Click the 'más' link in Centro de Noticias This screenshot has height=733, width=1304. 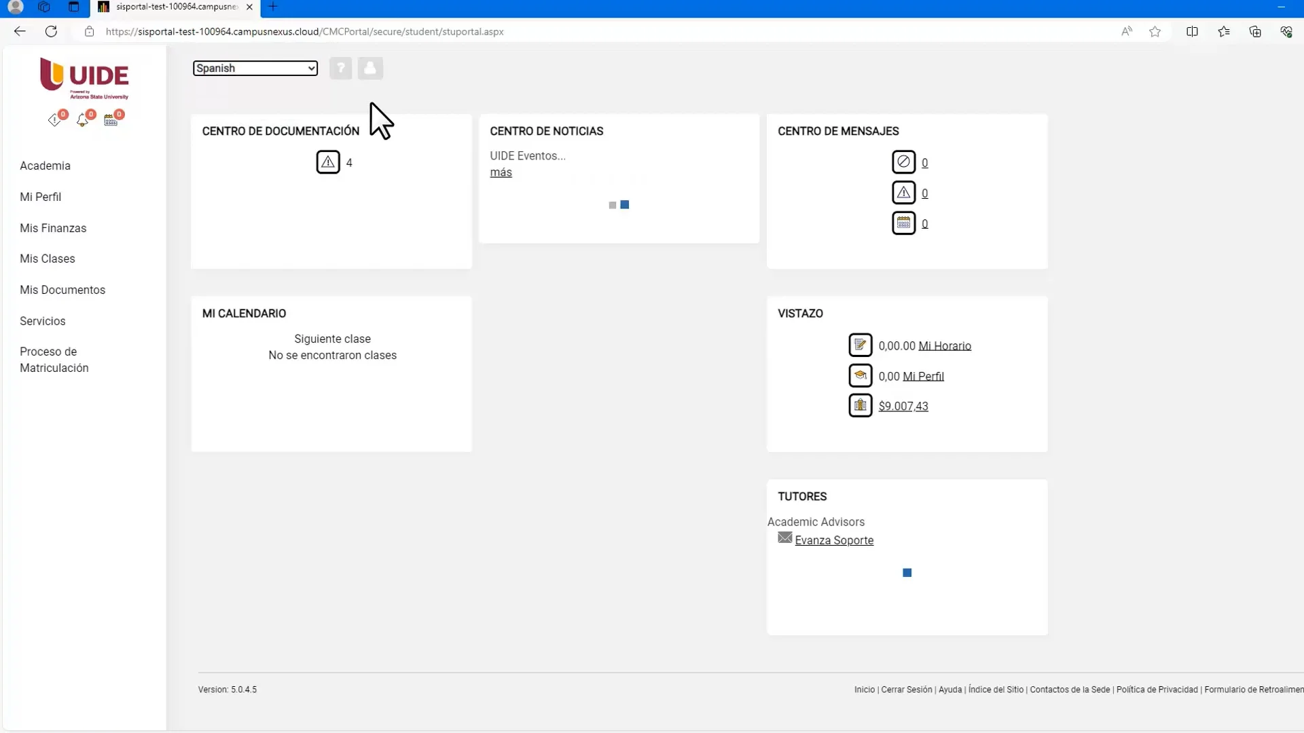[501, 172]
